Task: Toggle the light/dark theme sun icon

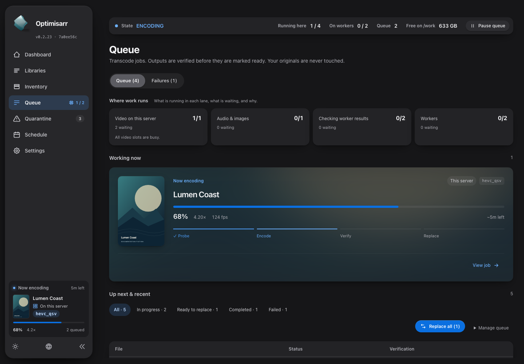Action: (15, 347)
